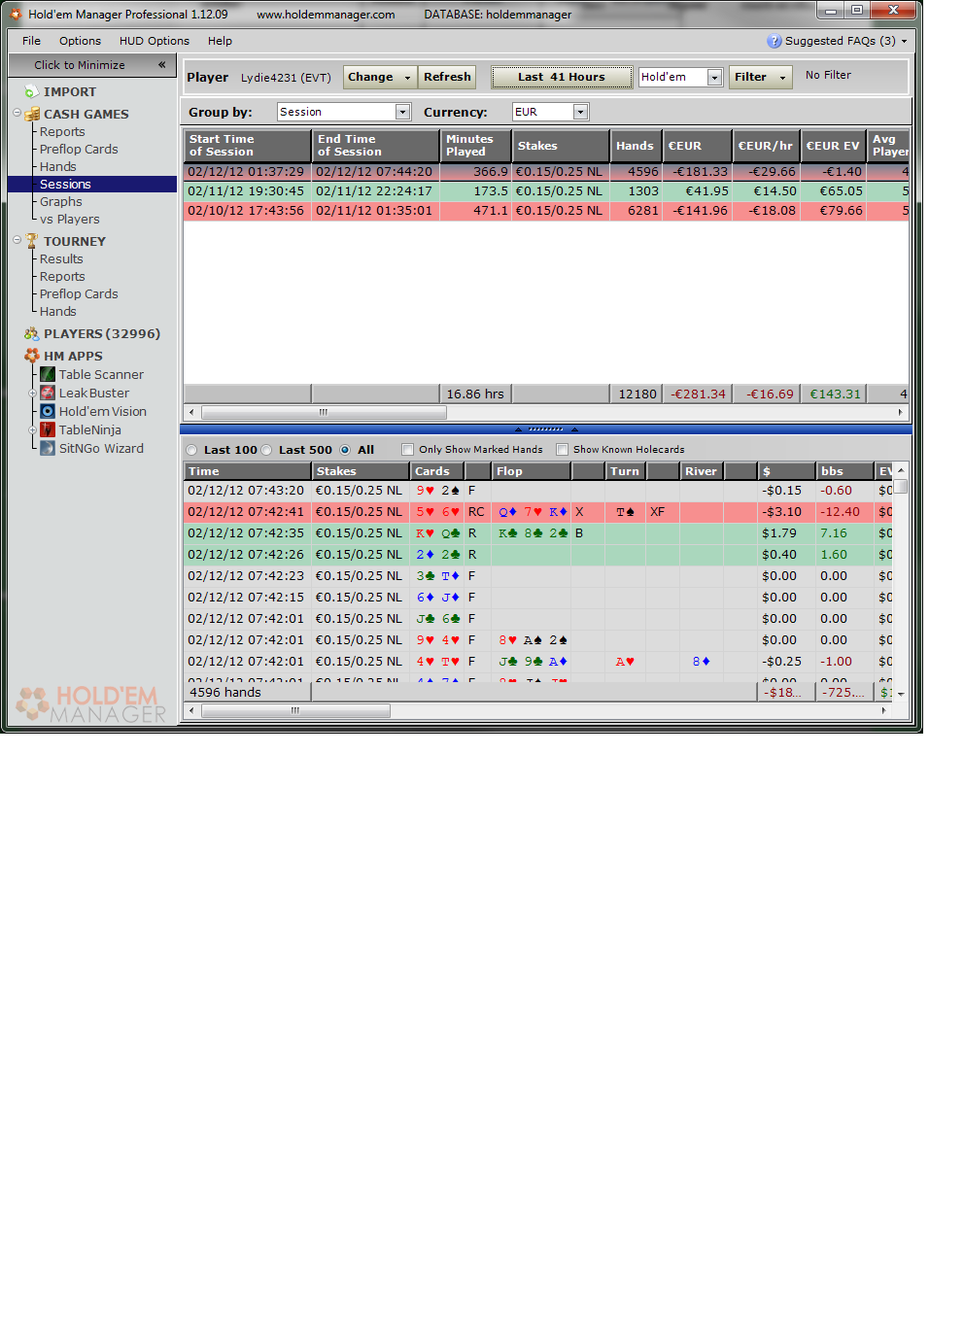Click the Refresh button
Image resolution: width=964 pixels, height=1337 pixels.
pyautogui.click(x=447, y=77)
